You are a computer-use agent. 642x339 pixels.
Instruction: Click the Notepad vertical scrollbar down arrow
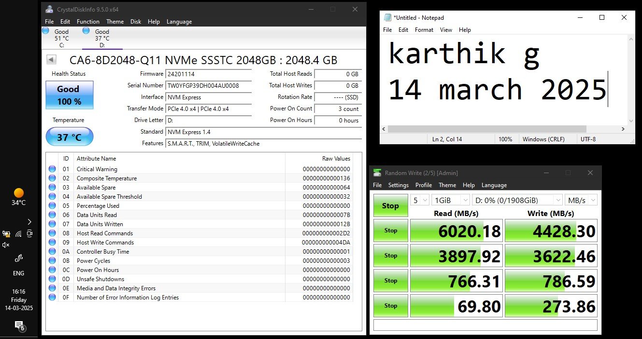click(631, 121)
